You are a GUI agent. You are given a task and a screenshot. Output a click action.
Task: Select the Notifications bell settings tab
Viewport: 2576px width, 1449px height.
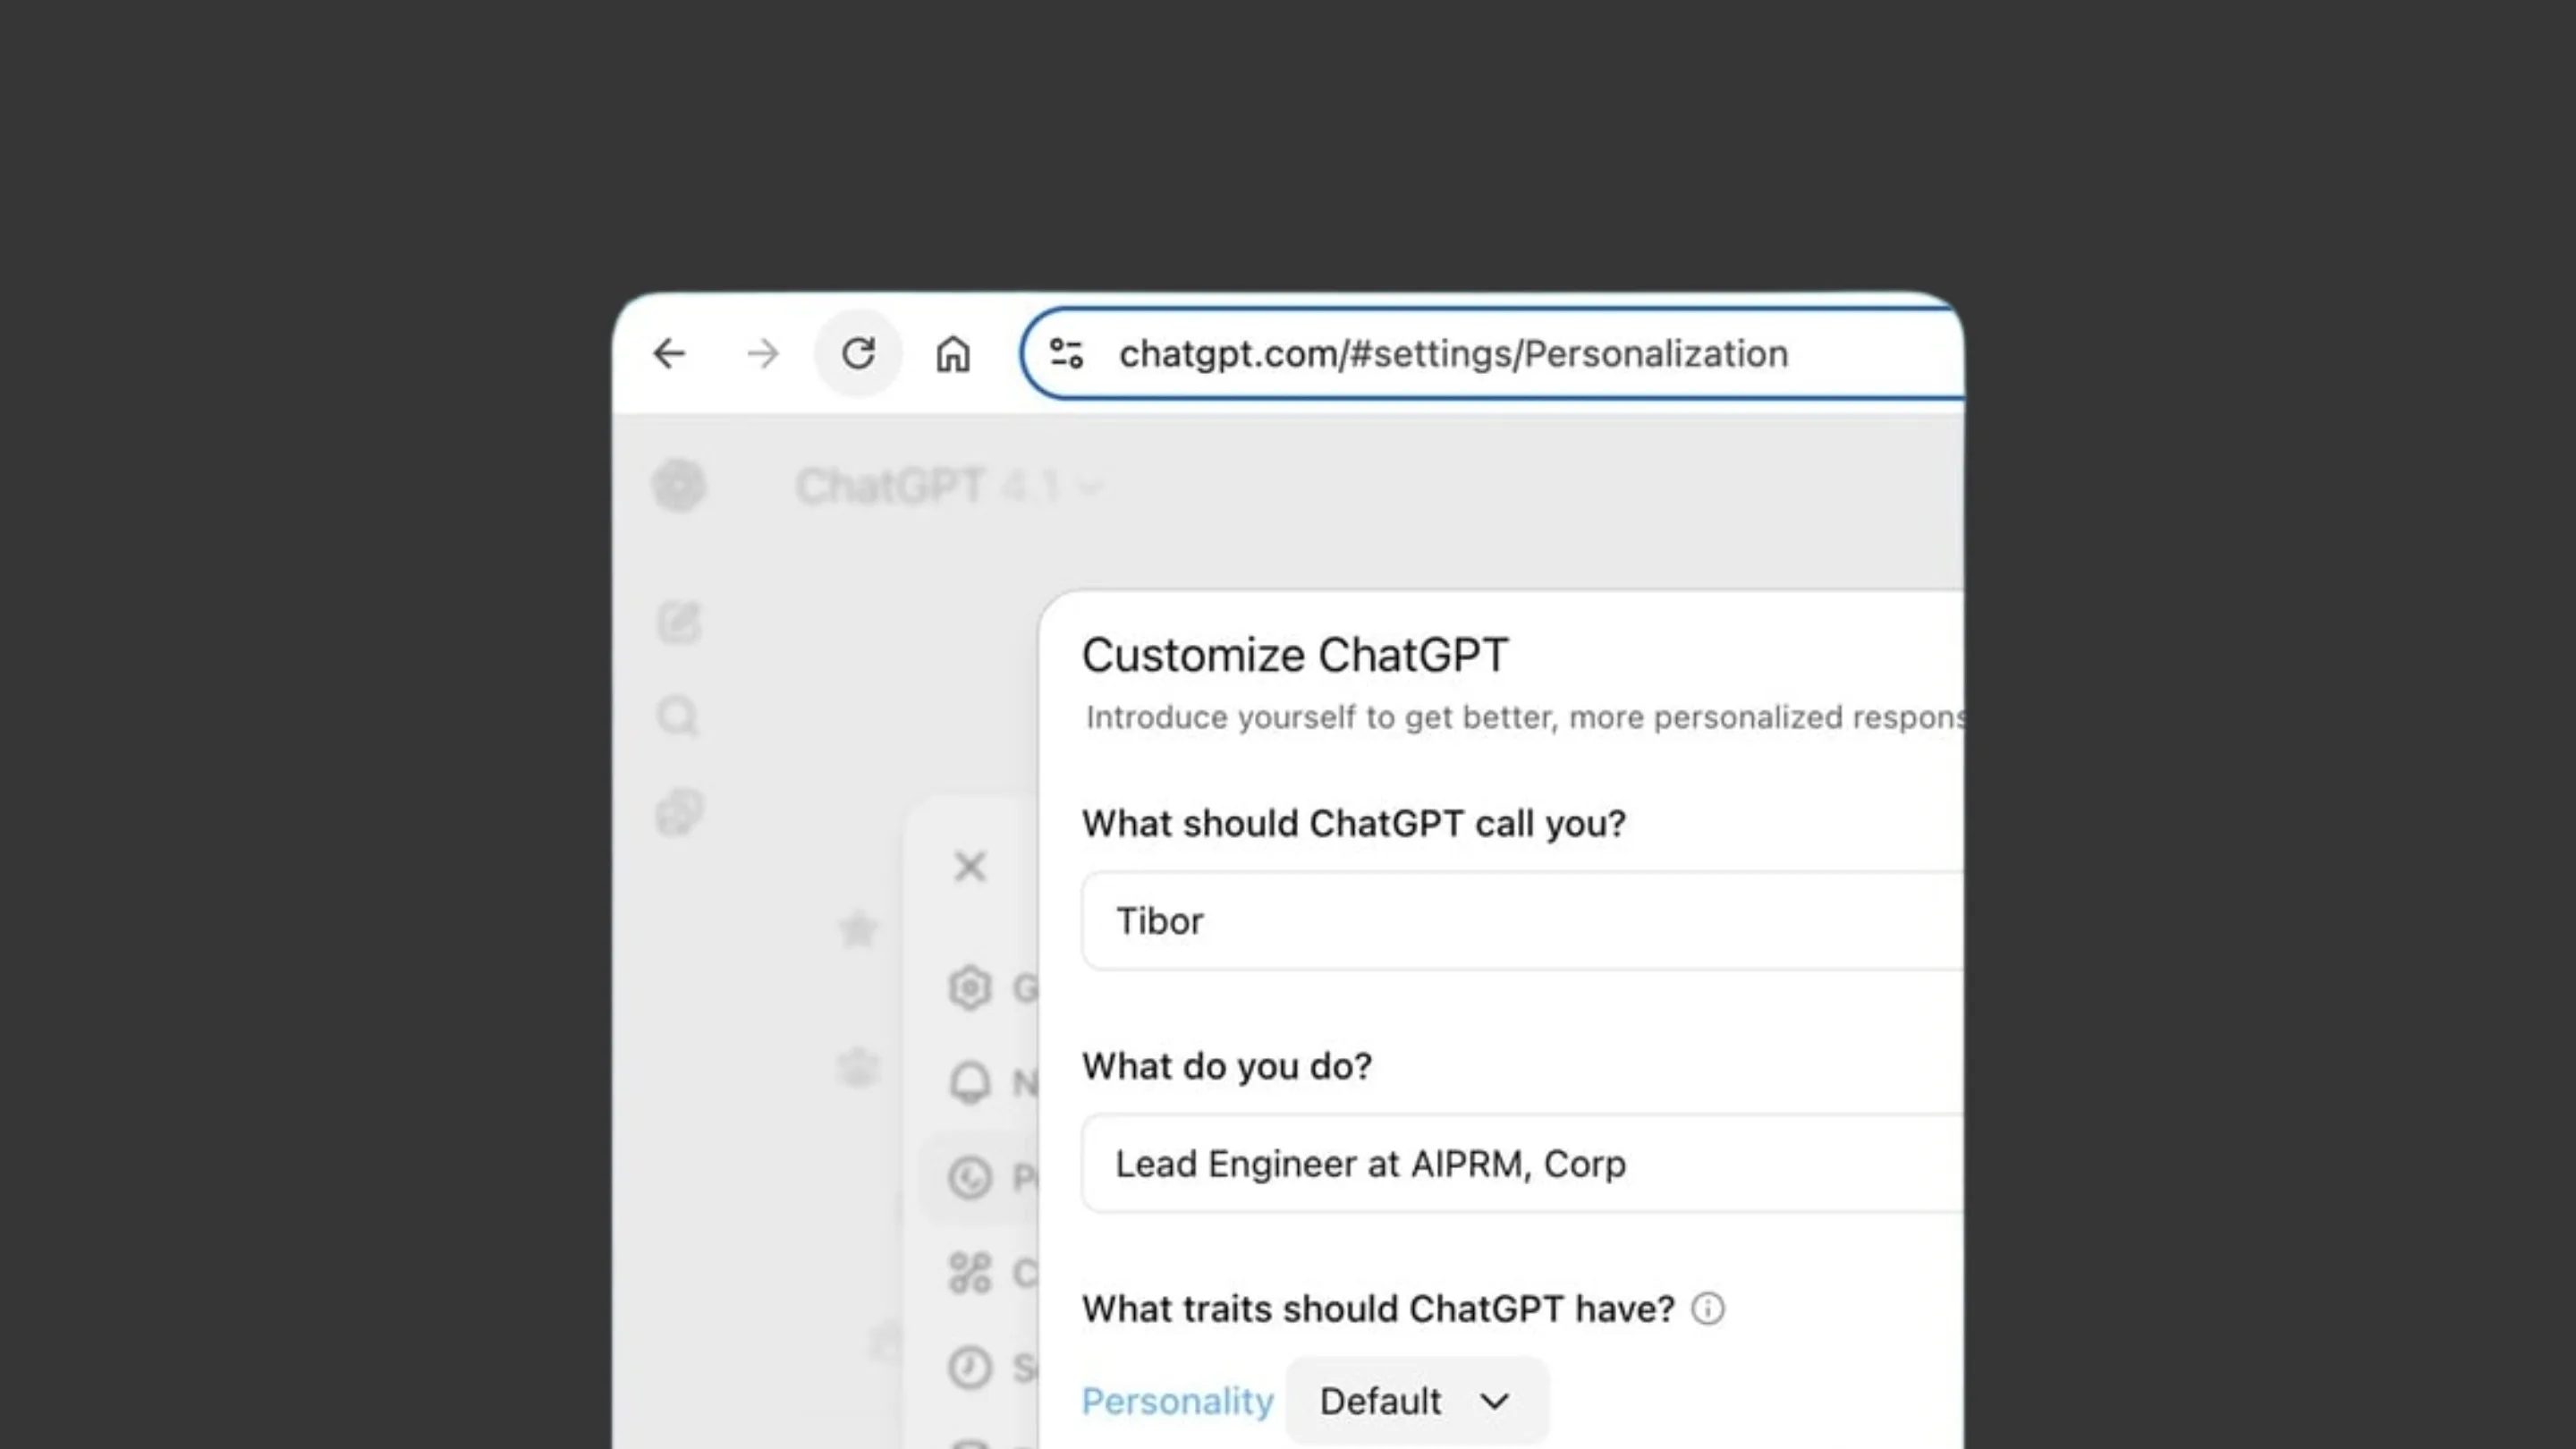point(970,1082)
